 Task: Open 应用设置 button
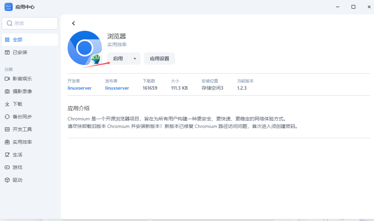(x=160, y=58)
